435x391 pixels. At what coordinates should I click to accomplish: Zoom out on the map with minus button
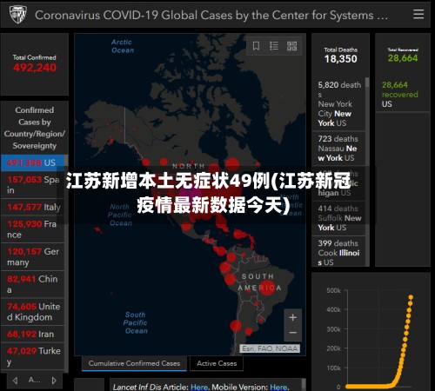[x=293, y=333]
